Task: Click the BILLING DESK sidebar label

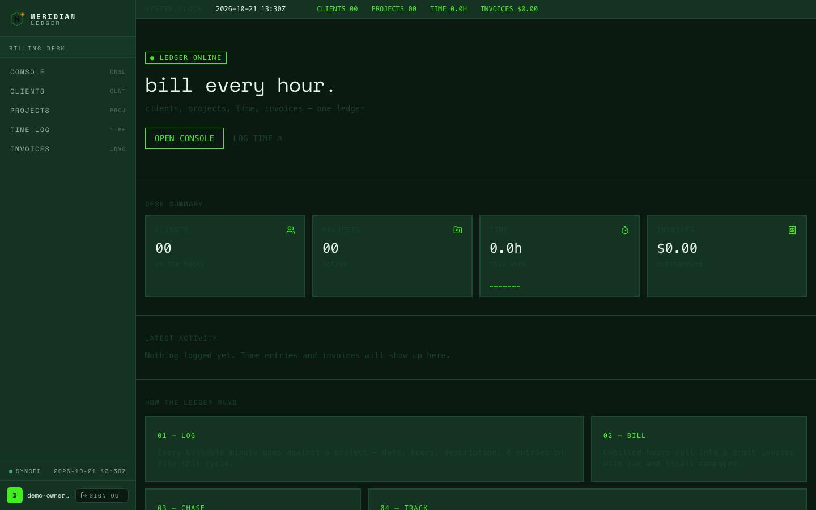Action: click(x=37, y=49)
